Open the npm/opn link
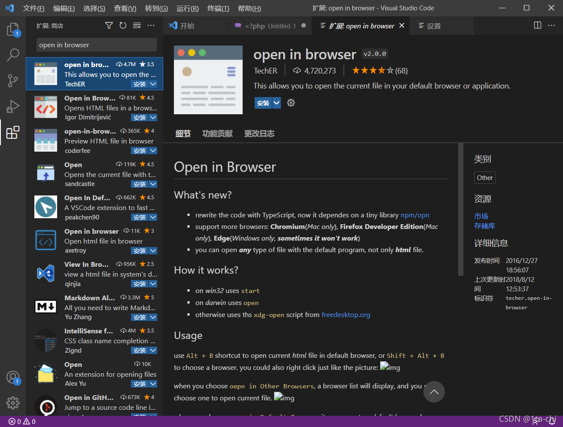This screenshot has width=563, height=427. [415, 215]
